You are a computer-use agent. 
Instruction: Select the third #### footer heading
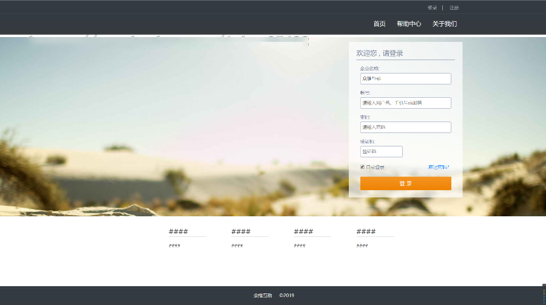tap(303, 231)
